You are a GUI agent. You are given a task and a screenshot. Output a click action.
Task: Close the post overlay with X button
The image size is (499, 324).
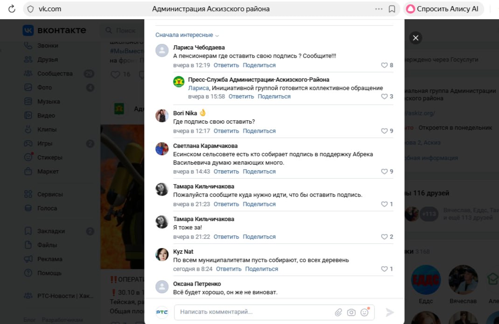[x=416, y=38]
